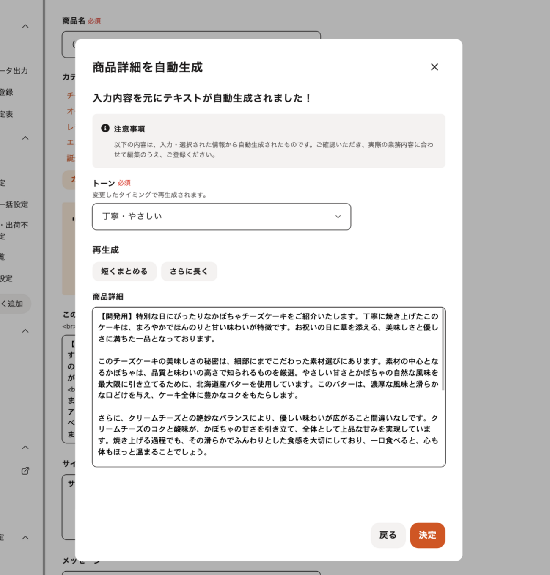
Task: Click the 入力内容を元にテキストが自動生成されました! message
Action: (x=202, y=98)
